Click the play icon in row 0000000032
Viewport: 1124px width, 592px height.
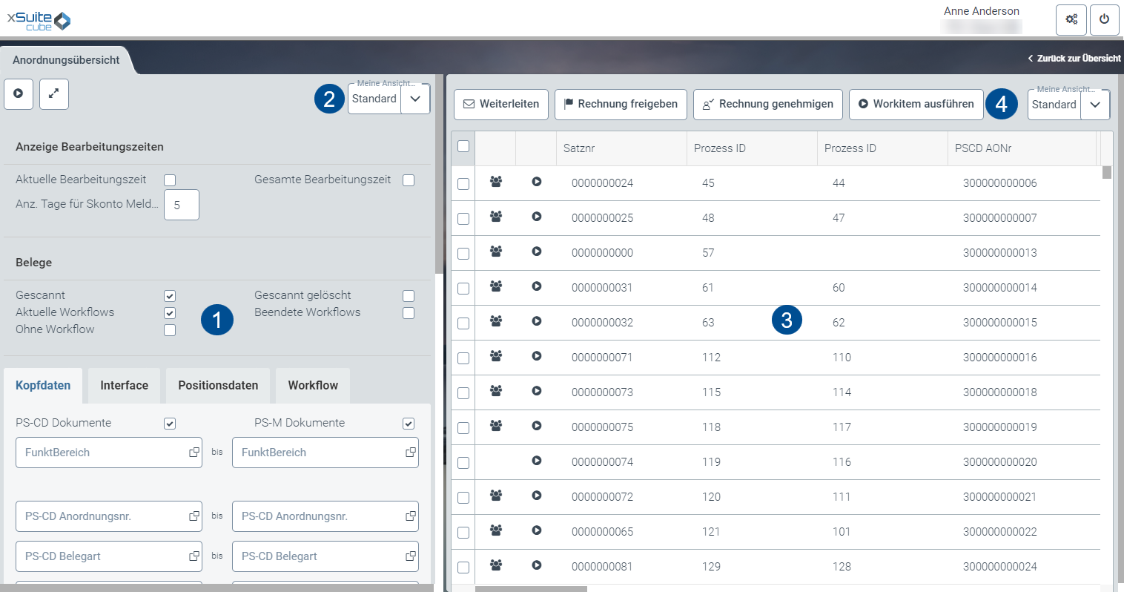(x=537, y=321)
